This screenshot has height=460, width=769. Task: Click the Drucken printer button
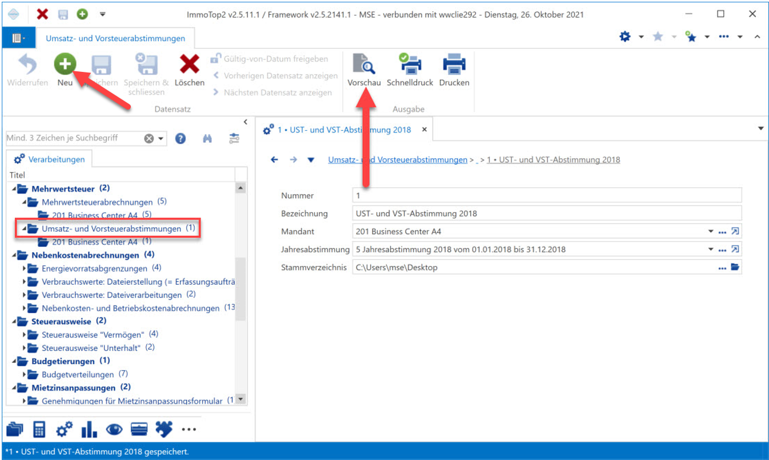point(454,70)
